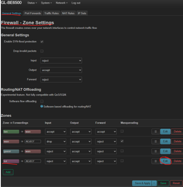The width and height of the screenshot is (183, 187).
Task: Enable Software flow offloading checkbox
Action: coord(42,102)
